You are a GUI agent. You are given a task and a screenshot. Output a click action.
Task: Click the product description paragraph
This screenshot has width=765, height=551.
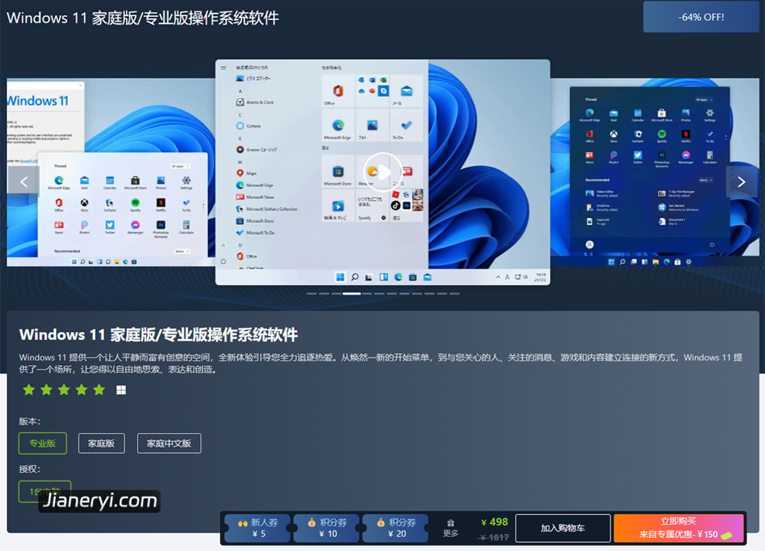380,363
